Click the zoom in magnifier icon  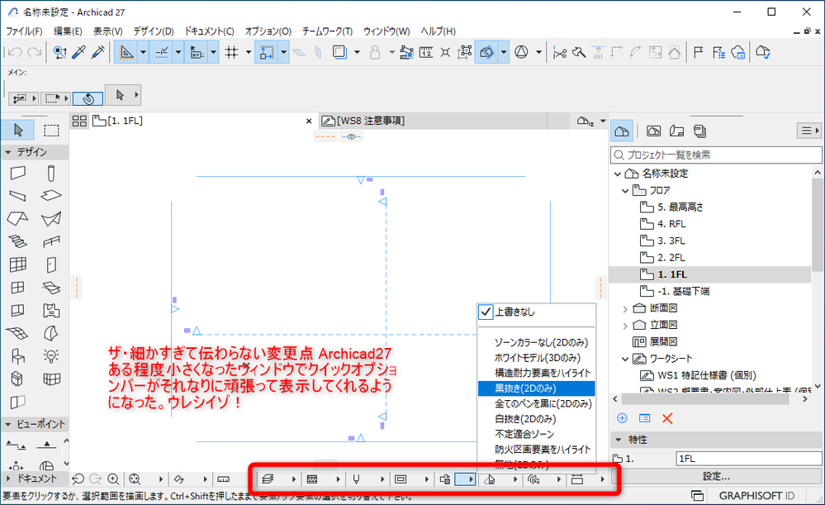[113, 479]
